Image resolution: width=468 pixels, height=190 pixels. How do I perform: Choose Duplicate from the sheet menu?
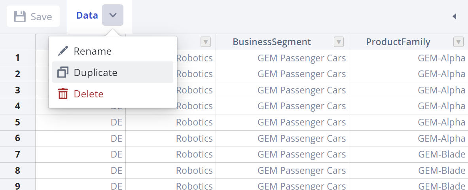[x=95, y=72]
